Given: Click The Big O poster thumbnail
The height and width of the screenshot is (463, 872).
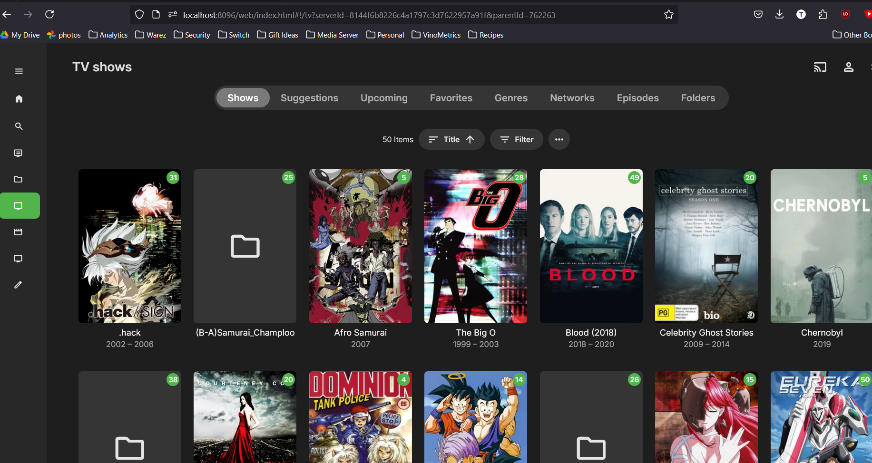Looking at the screenshot, I should (x=476, y=246).
